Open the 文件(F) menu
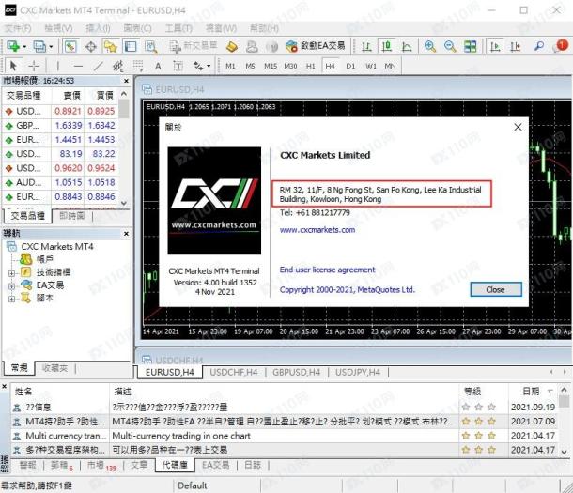 [x=18, y=28]
